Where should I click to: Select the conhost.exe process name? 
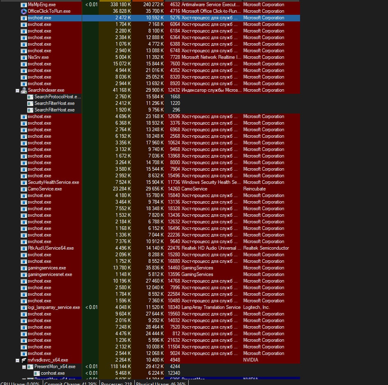click(x=53, y=373)
